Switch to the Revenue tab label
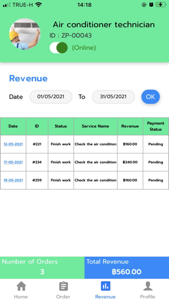Viewport: 169px width, 301px height. pyautogui.click(x=106, y=297)
